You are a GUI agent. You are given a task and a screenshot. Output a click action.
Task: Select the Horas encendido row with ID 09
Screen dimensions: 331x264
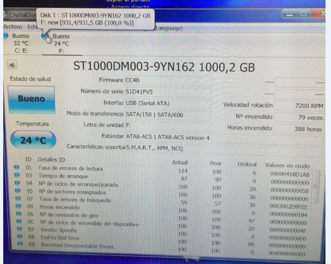coord(163,210)
